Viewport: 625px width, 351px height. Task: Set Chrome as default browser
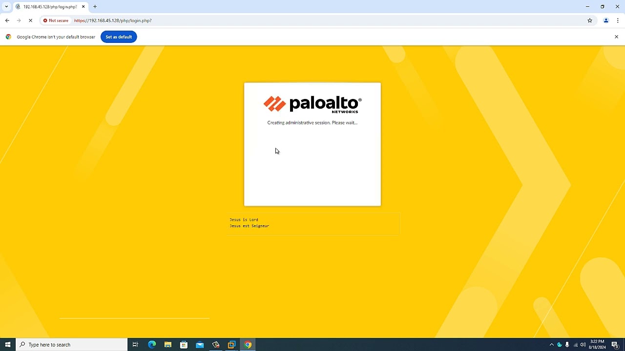point(119,37)
